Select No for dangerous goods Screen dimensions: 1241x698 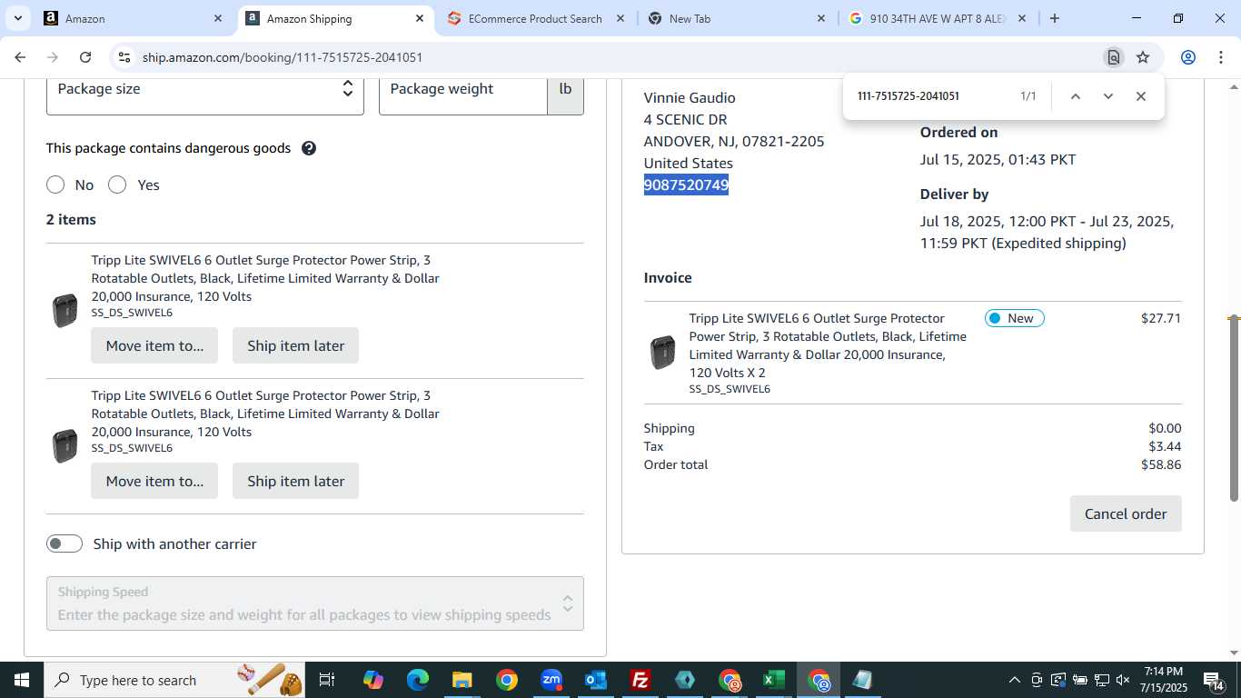[55, 184]
